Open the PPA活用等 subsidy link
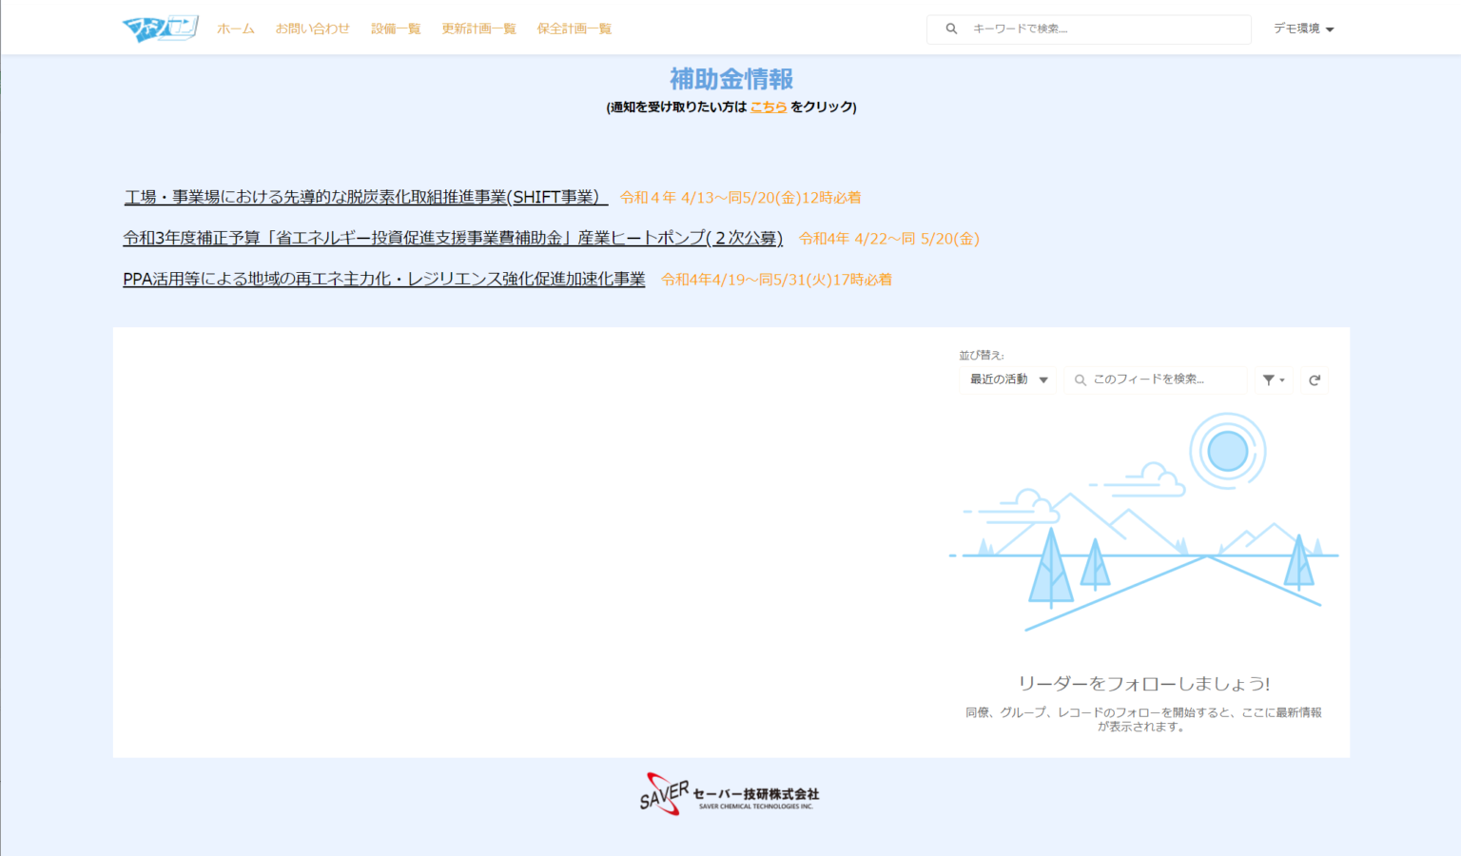1461x856 pixels. point(384,279)
